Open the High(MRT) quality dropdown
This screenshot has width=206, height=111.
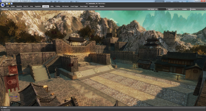click(x=172, y=9)
